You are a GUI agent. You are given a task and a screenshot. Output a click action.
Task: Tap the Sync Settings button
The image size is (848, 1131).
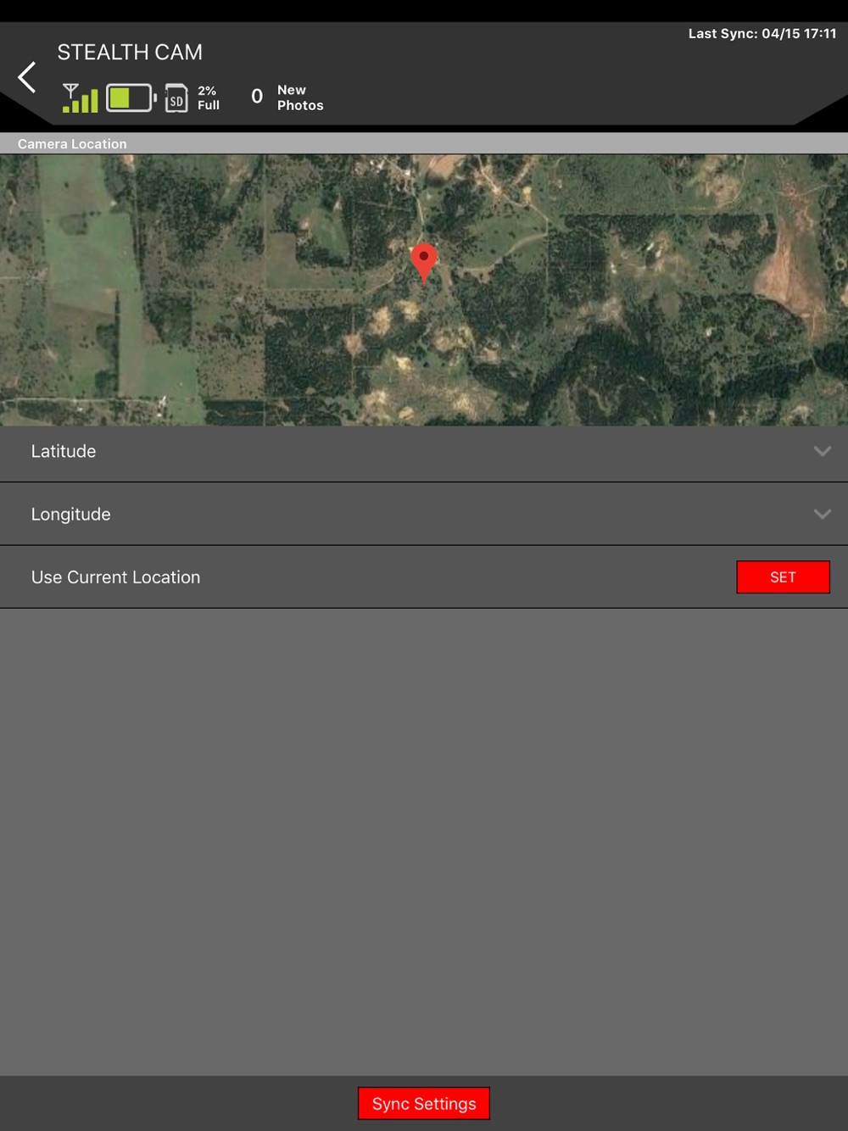pyautogui.click(x=424, y=1103)
